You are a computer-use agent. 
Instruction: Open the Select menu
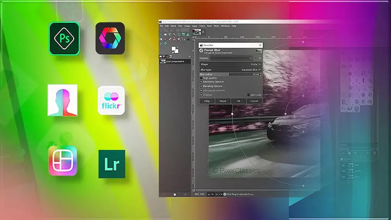coord(173,26)
